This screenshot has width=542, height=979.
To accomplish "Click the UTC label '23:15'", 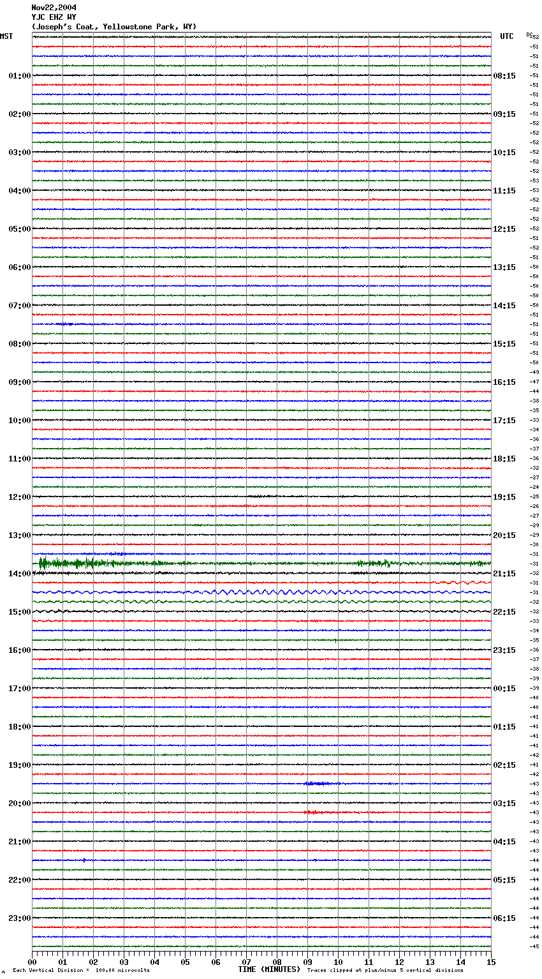I will coord(504,650).
